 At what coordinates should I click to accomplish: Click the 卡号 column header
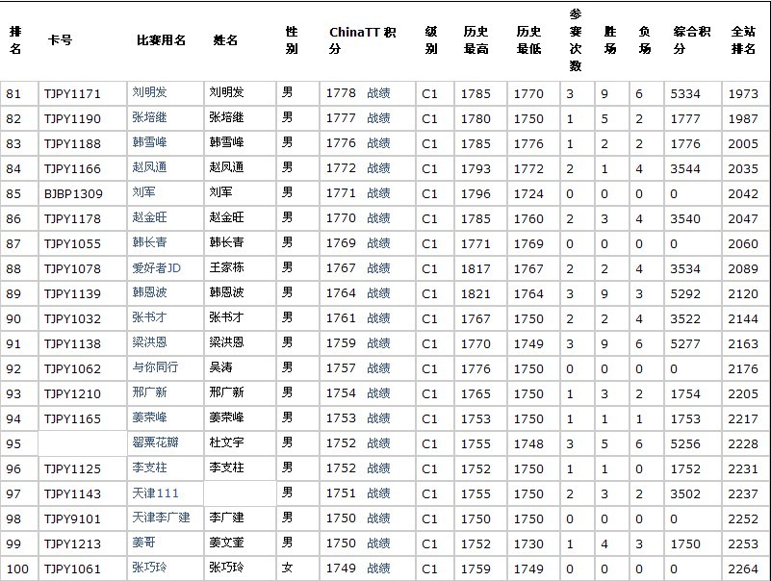click(60, 40)
